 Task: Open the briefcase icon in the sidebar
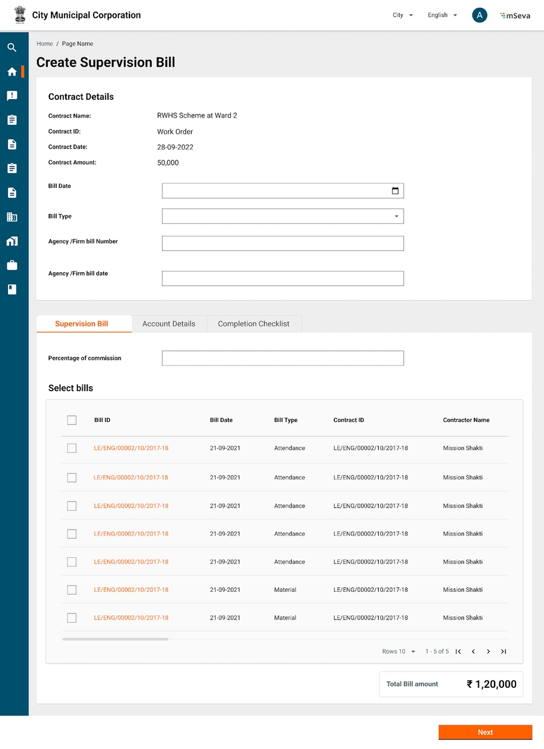coord(11,265)
